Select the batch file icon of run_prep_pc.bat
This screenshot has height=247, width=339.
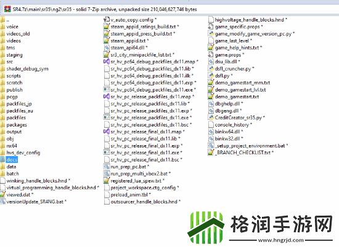[107, 167]
